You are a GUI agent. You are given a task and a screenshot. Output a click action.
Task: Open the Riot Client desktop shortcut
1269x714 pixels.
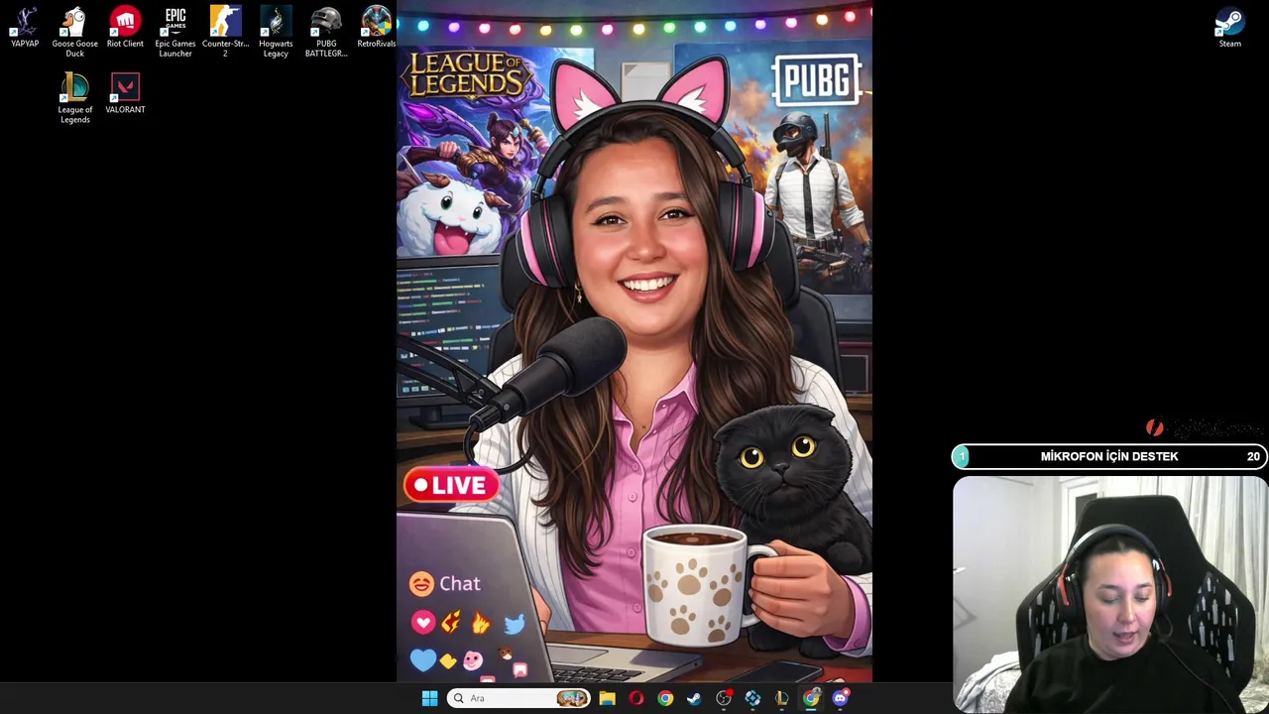click(x=125, y=28)
